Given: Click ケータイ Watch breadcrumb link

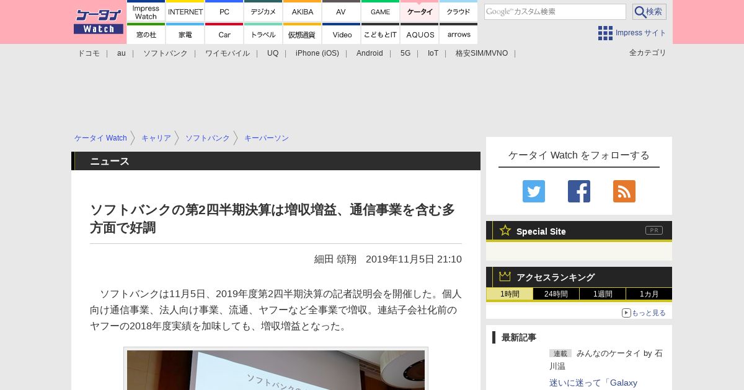Looking at the screenshot, I should tap(100, 138).
